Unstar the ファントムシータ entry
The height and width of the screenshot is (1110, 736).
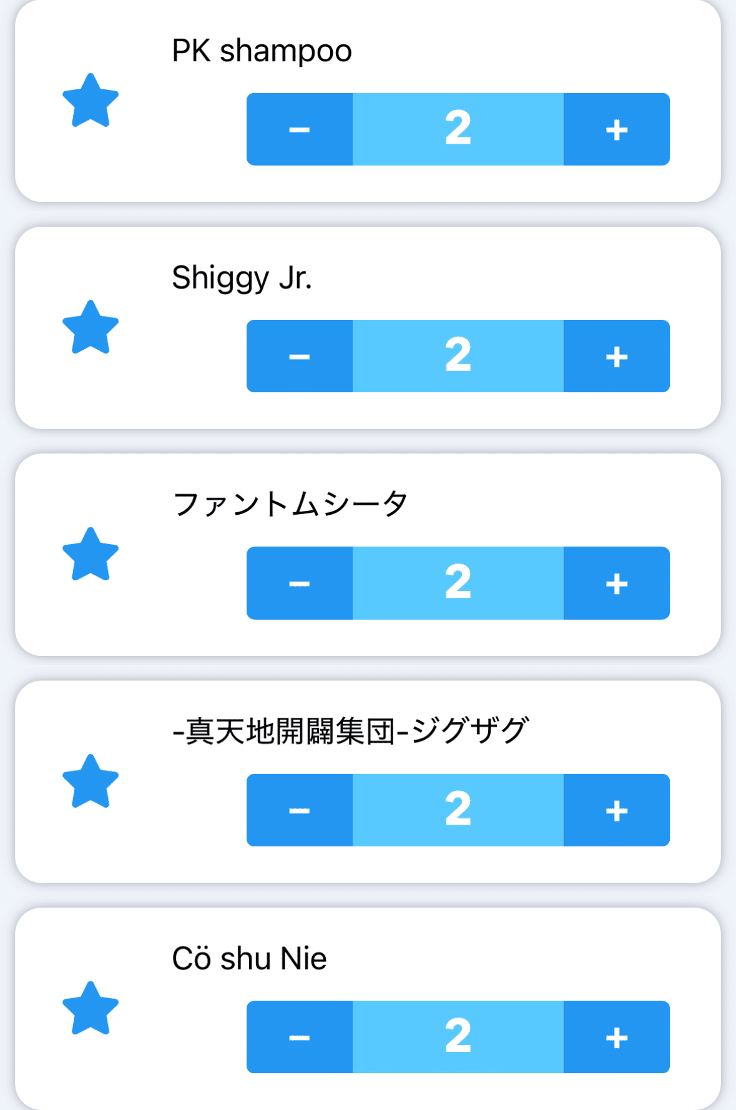click(x=91, y=555)
